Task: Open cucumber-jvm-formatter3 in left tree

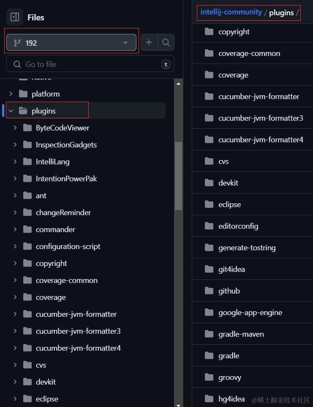Action: [x=78, y=331]
